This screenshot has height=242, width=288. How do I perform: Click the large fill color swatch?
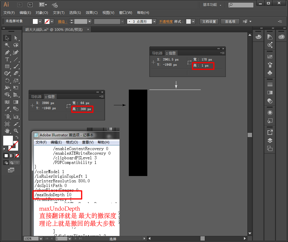pos(8,141)
